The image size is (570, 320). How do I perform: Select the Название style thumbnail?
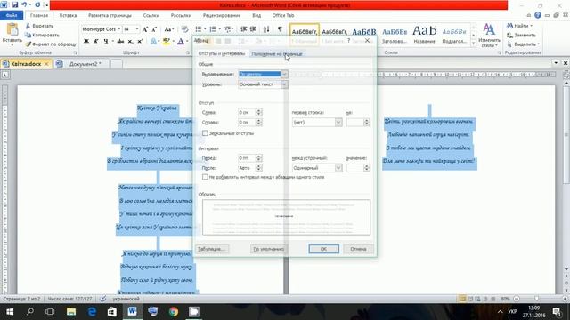pos(424,34)
